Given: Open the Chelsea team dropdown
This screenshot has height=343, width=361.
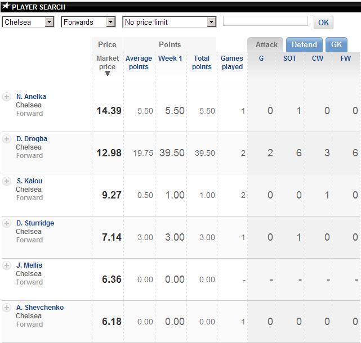Looking at the screenshot, I should (28, 22).
